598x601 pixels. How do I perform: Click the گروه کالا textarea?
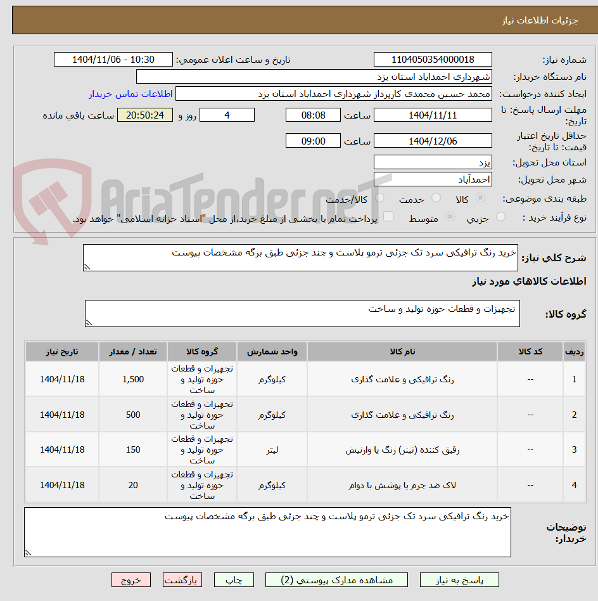(x=302, y=314)
